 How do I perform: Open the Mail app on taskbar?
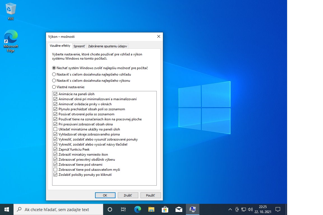[179, 209]
